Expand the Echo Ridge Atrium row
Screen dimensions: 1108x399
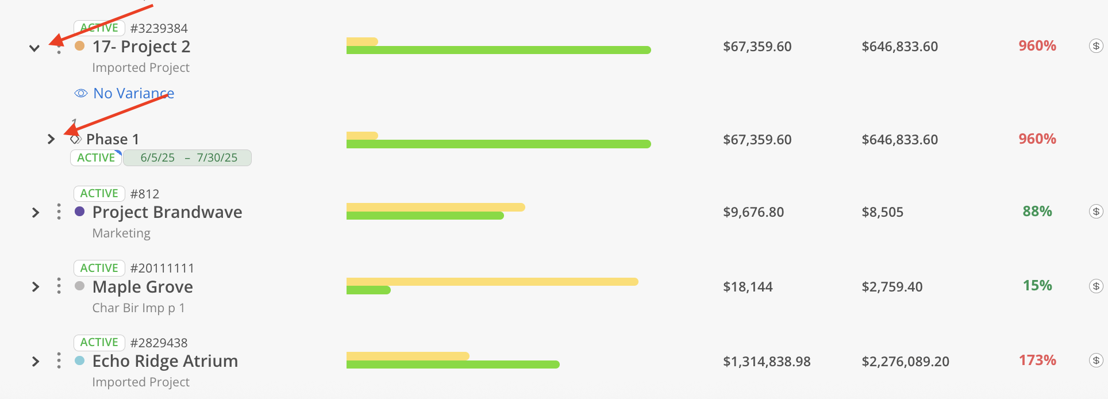tap(36, 362)
